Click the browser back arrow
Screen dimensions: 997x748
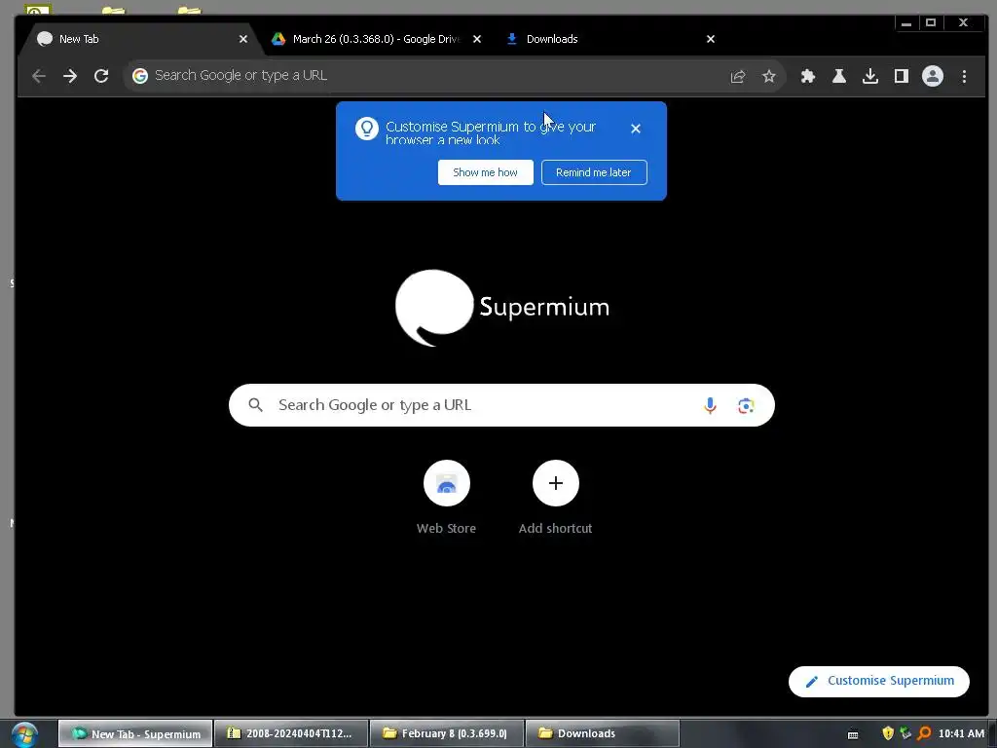coord(39,76)
